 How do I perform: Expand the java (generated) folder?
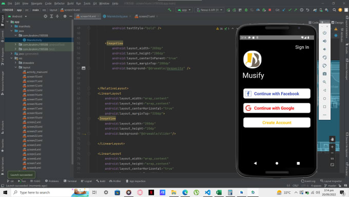(12, 53)
